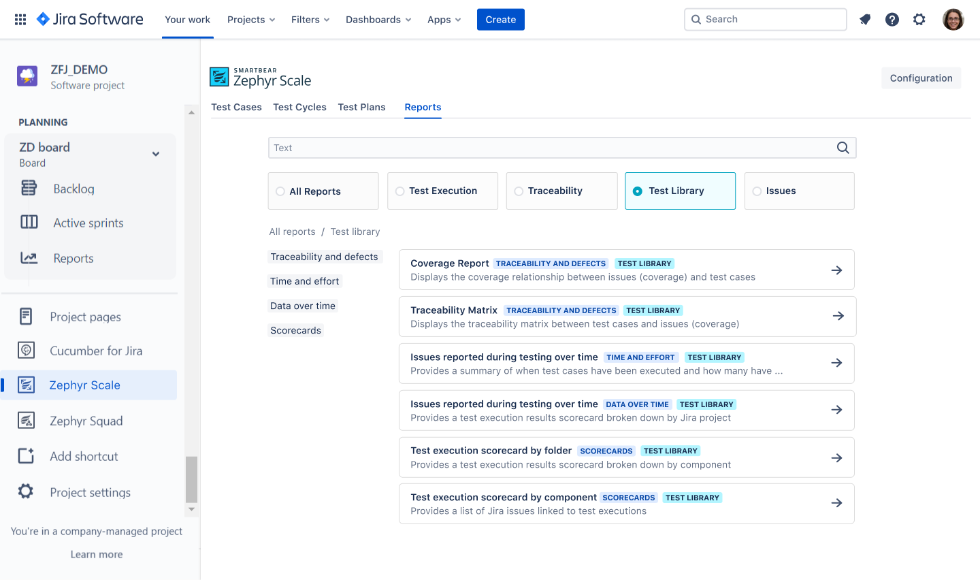Screen dimensions: 980x580
Task: Filter by Scorecards category
Action: coord(295,330)
